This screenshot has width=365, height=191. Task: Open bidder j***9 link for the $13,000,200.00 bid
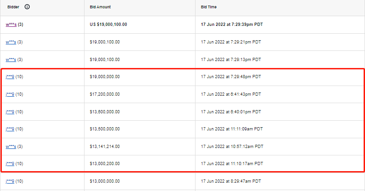click(x=10, y=164)
